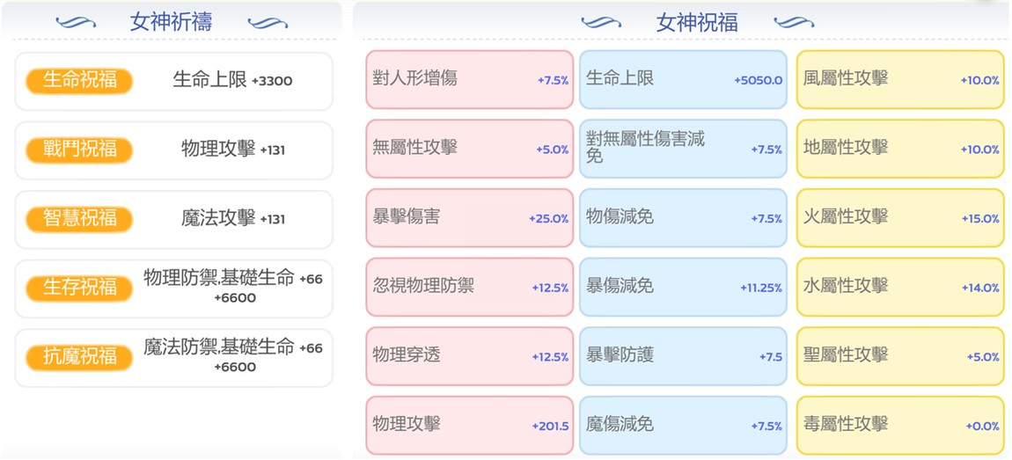Click the 女神祝福 section header
1012x460 pixels.
[696, 23]
